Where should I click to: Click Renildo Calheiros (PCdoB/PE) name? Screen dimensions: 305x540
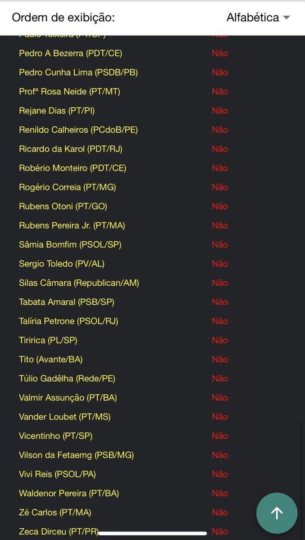click(78, 130)
